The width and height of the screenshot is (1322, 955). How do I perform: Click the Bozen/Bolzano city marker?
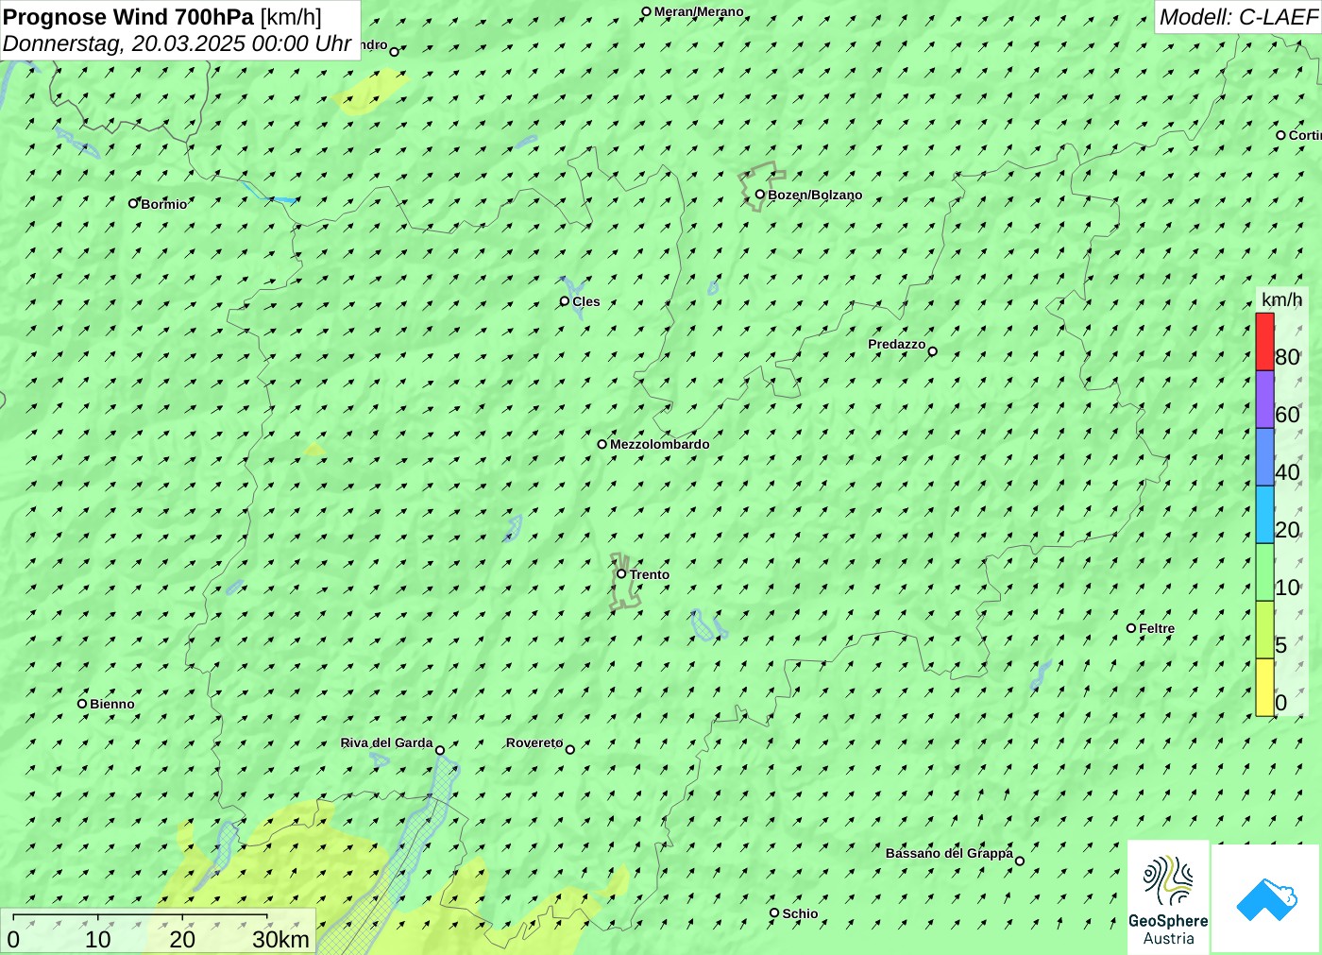click(x=759, y=195)
